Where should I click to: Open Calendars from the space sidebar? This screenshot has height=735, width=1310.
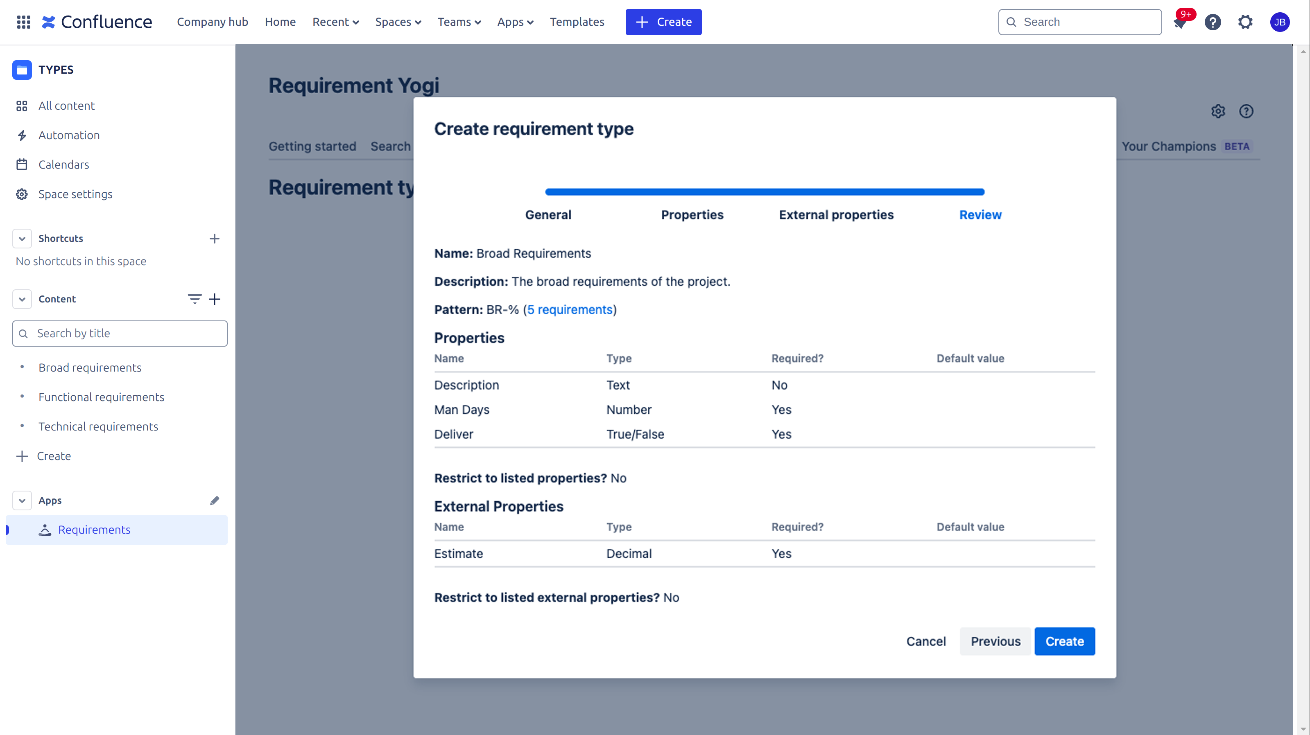65,164
